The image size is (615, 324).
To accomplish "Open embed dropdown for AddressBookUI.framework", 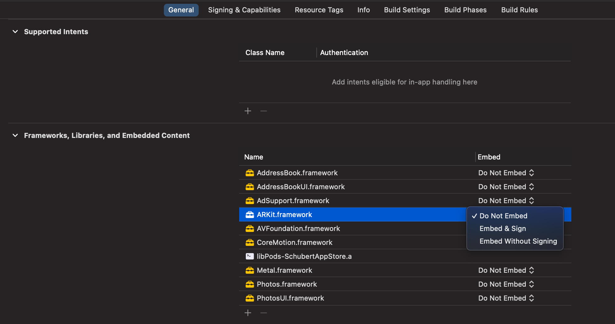I will [x=506, y=187].
